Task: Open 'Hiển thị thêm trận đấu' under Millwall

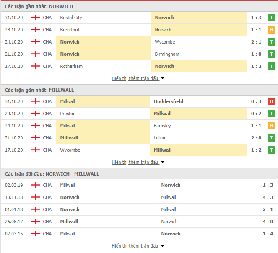Action: click(x=135, y=162)
